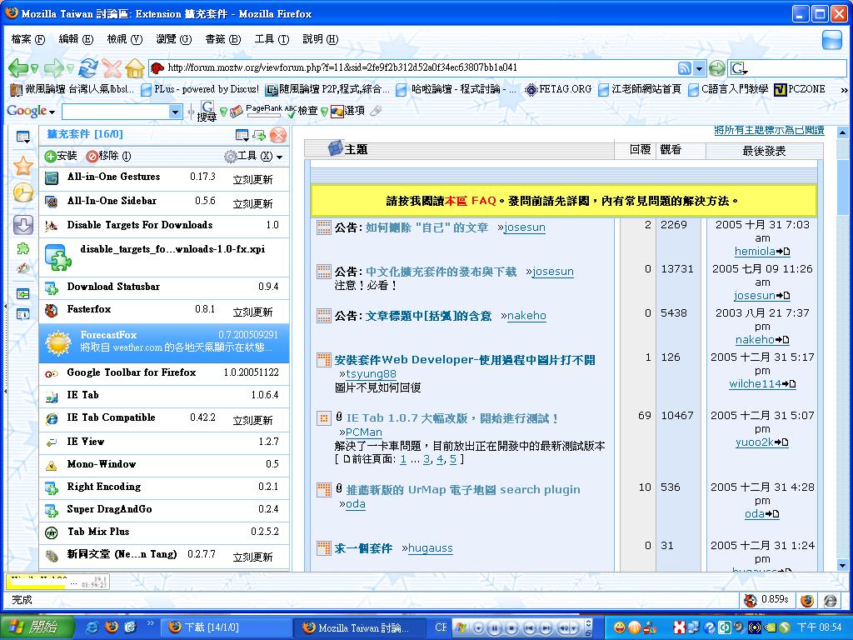Reload the page with the refresh icon
The width and height of the screenshot is (853, 640).
(x=88, y=68)
